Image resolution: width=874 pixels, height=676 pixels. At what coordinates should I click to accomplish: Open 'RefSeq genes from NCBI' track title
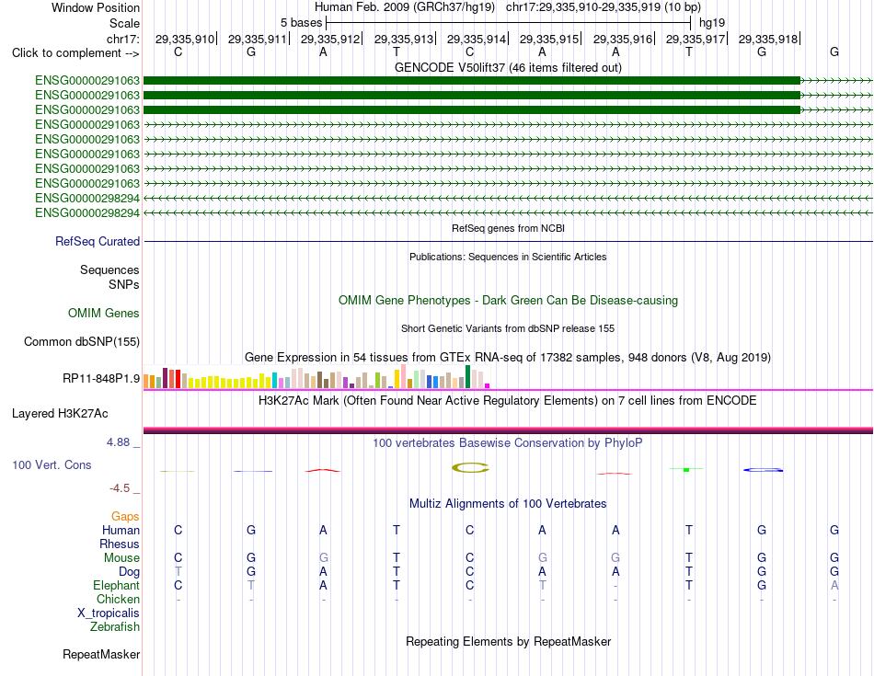508,228
